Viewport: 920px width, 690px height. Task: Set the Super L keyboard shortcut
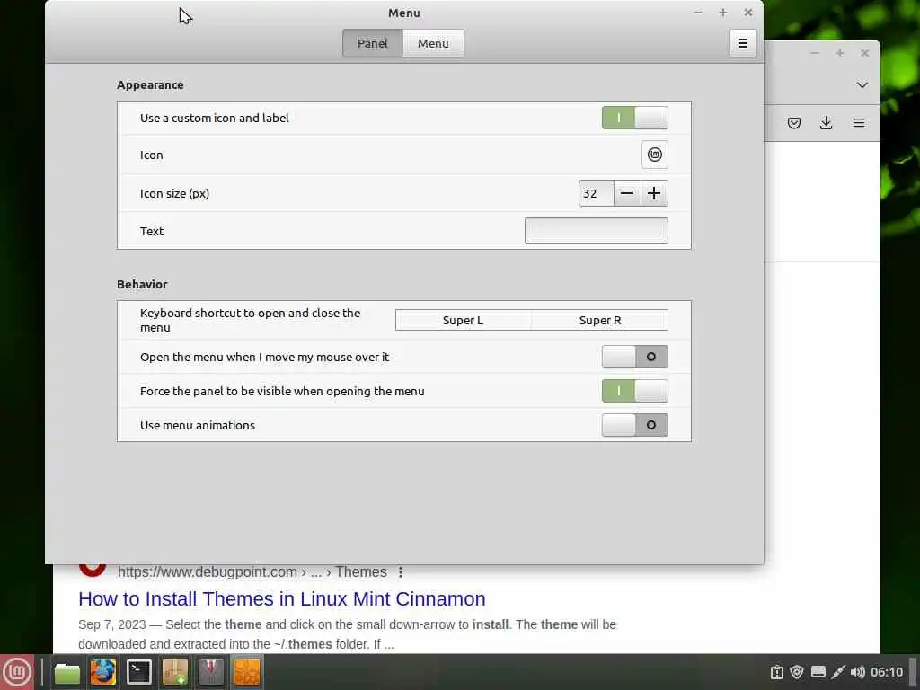(x=463, y=321)
